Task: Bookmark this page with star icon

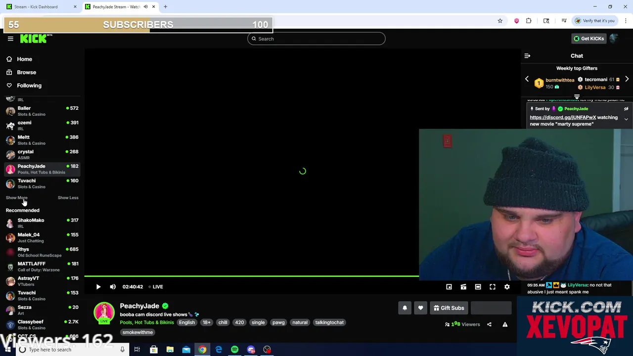Action: 500,21
